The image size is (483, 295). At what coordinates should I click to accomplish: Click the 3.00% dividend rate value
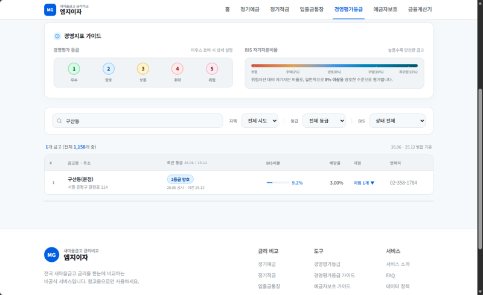click(336, 183)
